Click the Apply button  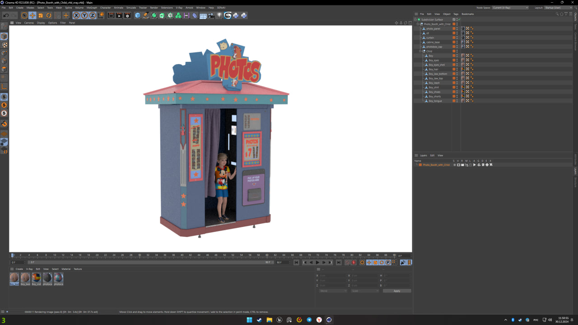click(397, 291)
